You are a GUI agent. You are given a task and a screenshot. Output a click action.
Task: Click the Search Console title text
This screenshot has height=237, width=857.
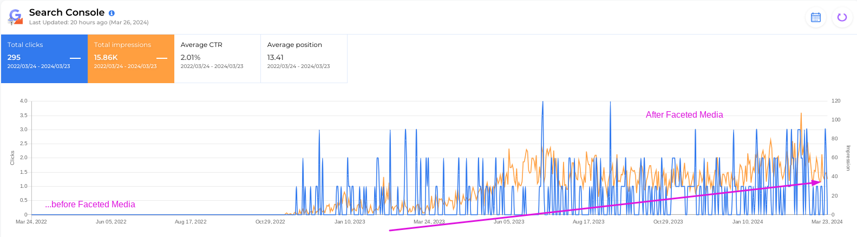[x=67, y=12]
